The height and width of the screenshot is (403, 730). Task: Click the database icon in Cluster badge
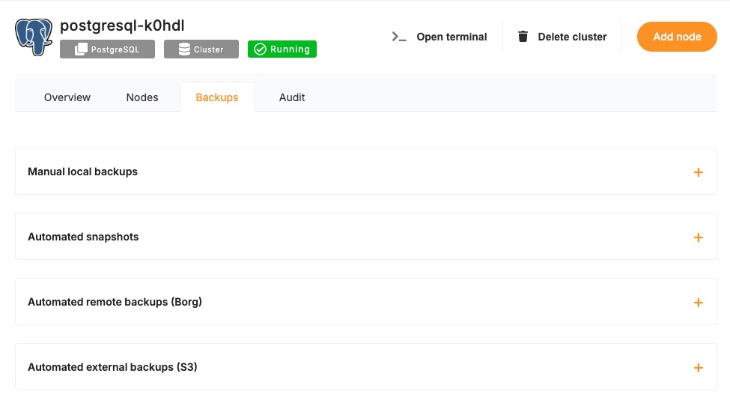pos(184,49)
